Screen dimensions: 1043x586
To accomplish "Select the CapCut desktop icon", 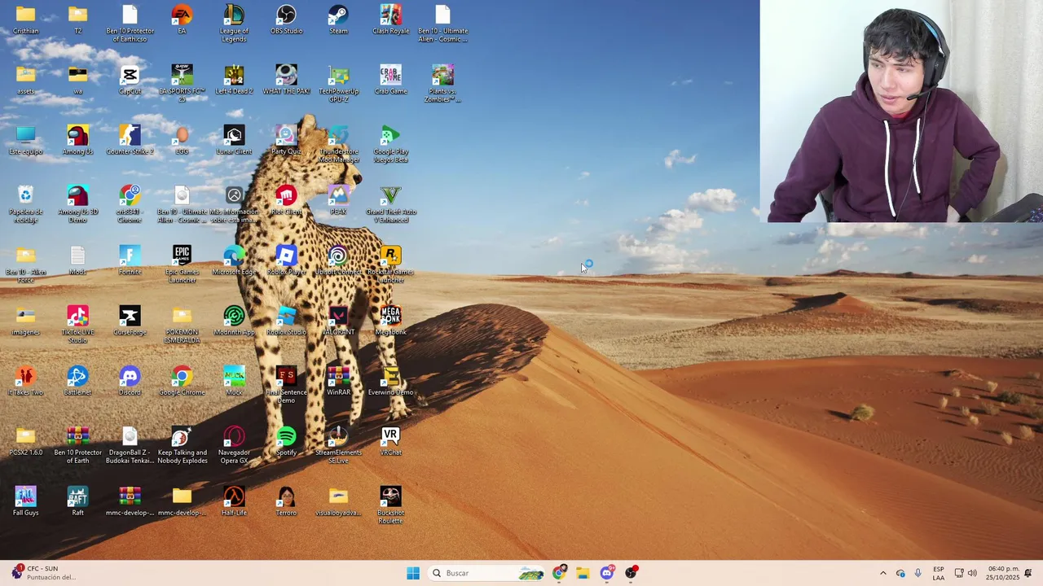I will [x=130, y=80].
